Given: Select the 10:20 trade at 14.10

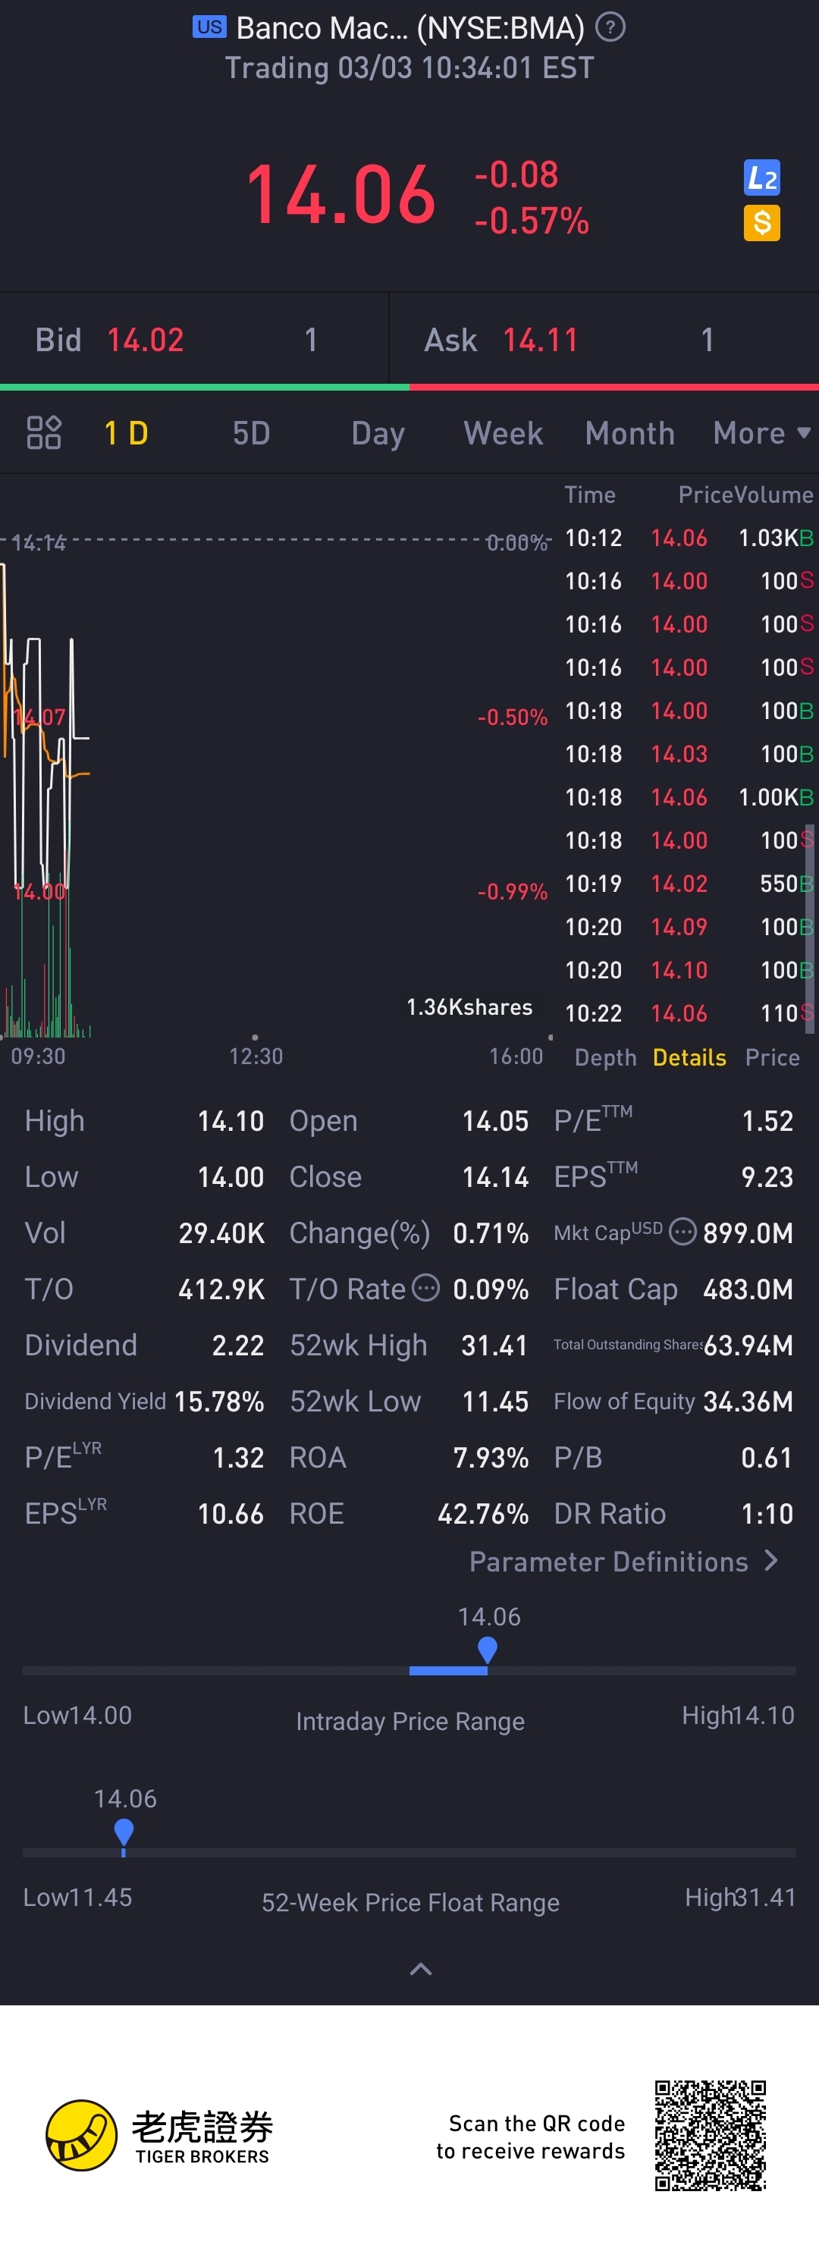Looking at the screenshot, I should point(689,970).
